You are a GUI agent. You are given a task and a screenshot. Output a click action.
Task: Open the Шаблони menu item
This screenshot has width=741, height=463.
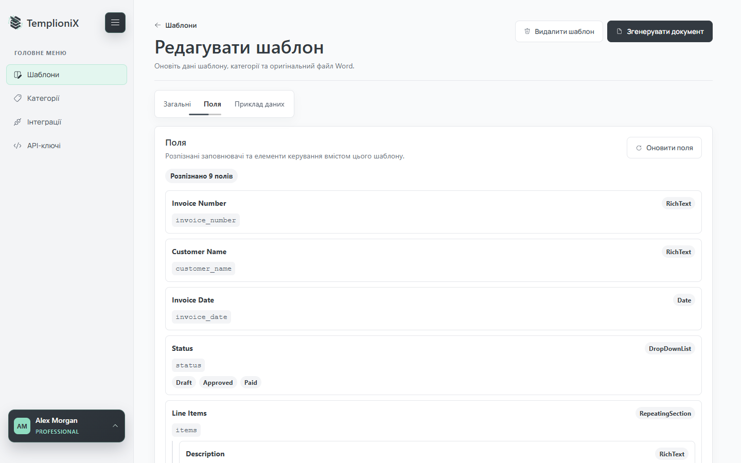coord(66,75)
